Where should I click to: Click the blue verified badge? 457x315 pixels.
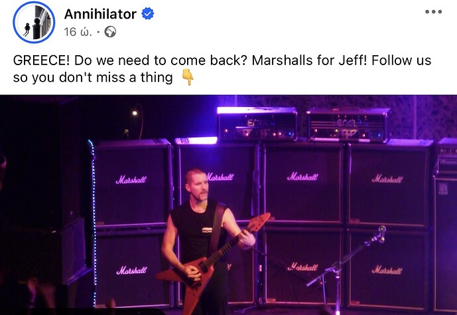(147, 14)
